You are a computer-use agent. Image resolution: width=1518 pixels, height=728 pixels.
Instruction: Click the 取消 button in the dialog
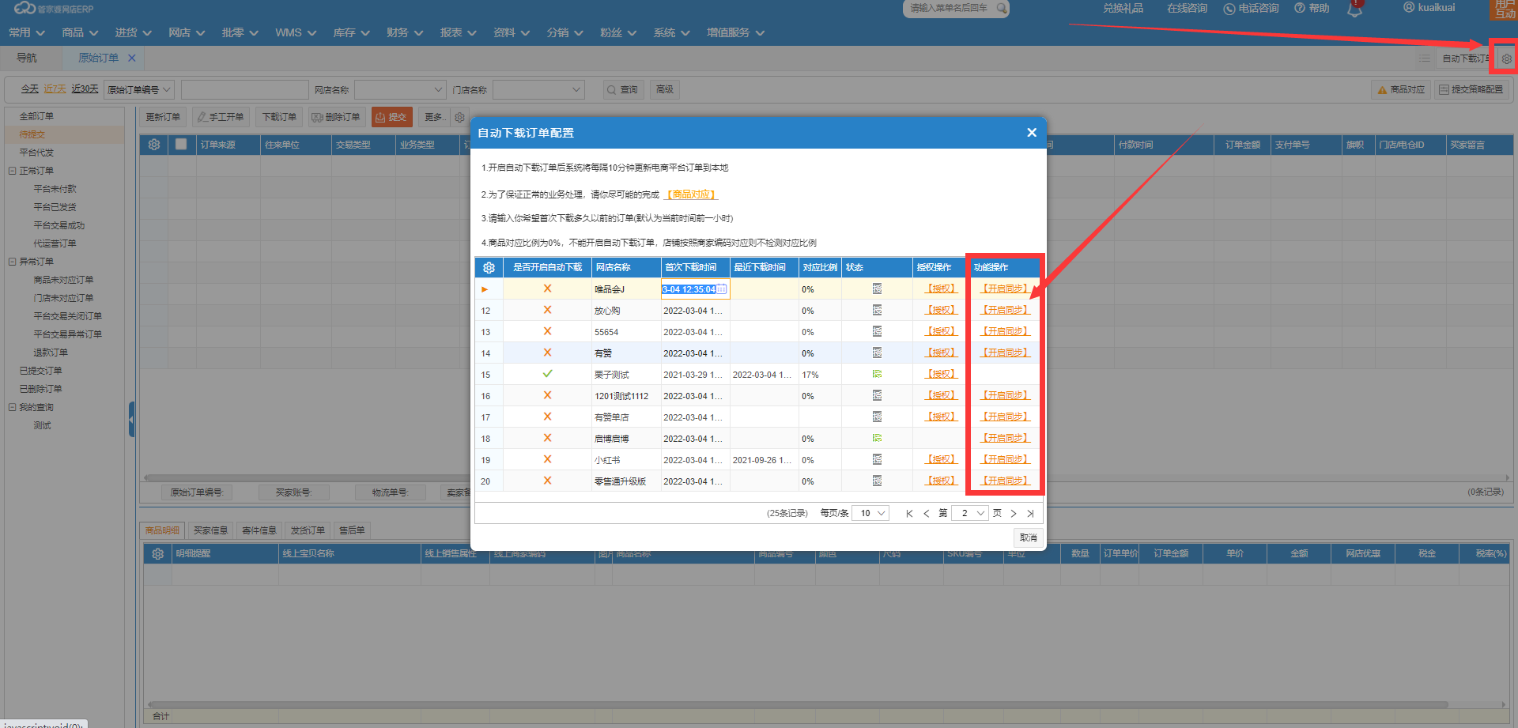click(x=1028, y=538)
